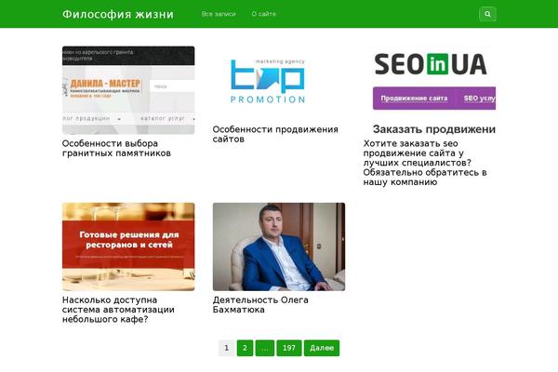Screen dimensions: 558x372
Task: Open the О сайте menu item
Action: [x=264, y=14]
